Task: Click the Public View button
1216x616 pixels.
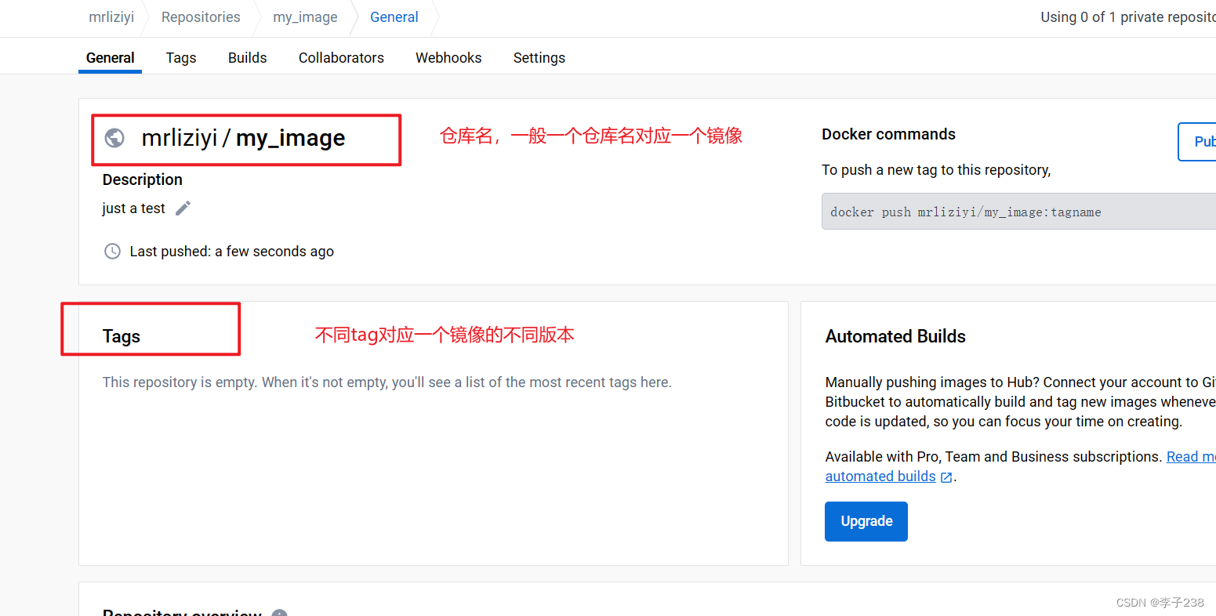Action: click(1198, 142)
